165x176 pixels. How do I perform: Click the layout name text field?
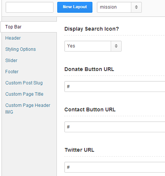tap(30, 7)
